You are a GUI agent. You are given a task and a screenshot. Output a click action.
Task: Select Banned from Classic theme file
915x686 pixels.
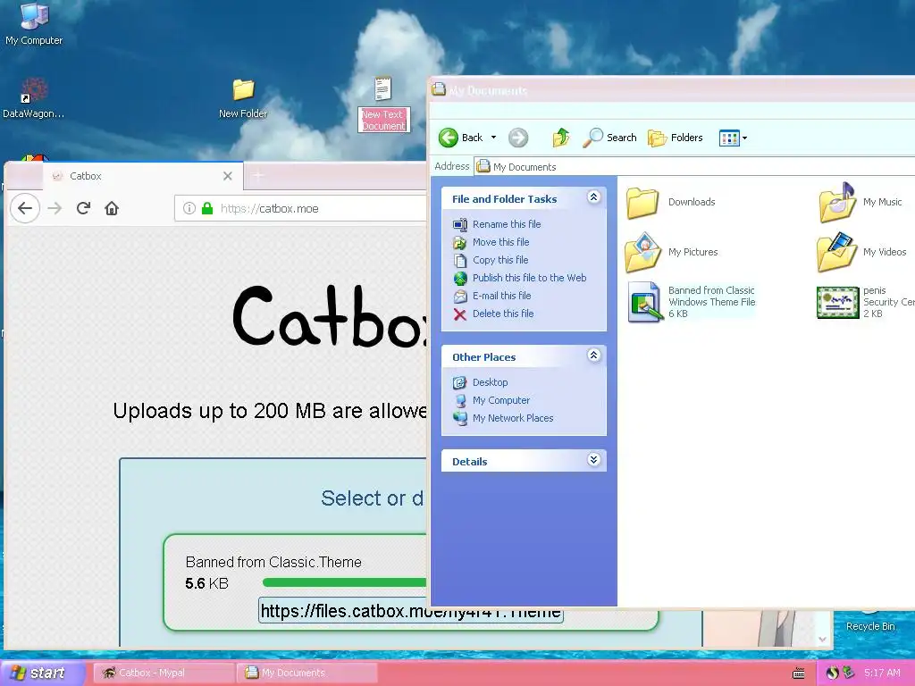point(692,302)
